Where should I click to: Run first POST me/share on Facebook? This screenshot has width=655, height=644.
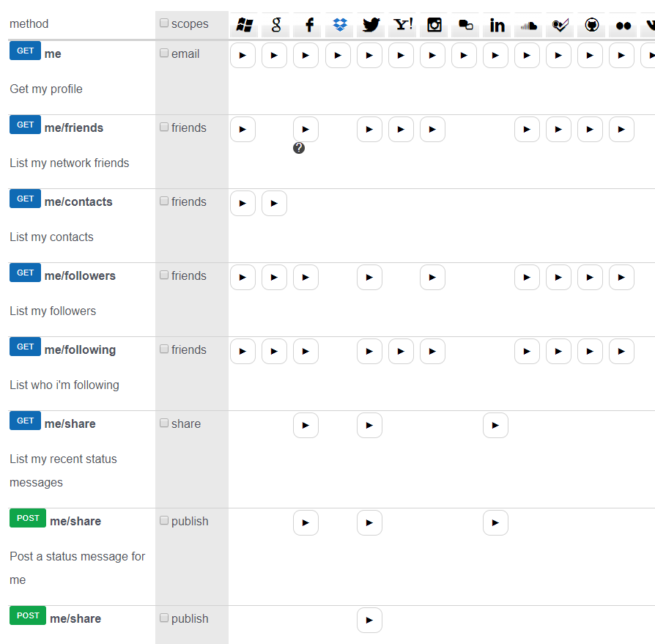[x=306, y=523]
